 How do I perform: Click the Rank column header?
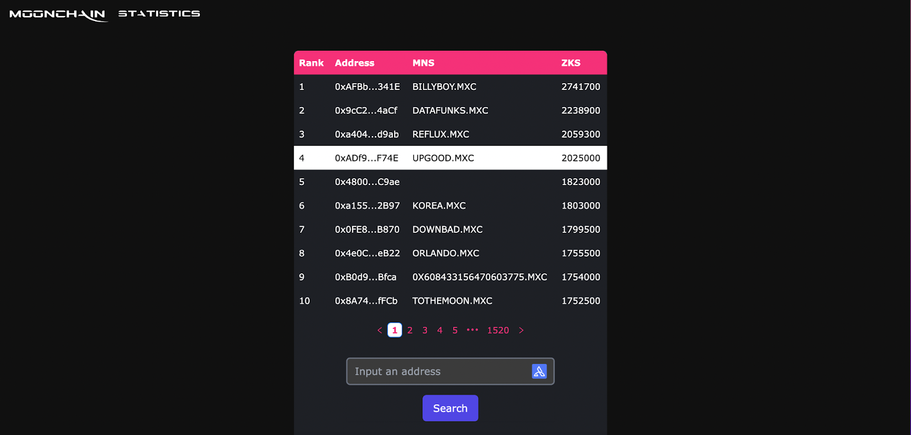311,63
